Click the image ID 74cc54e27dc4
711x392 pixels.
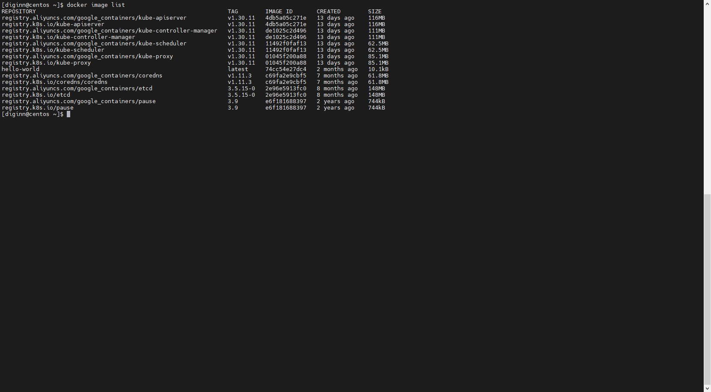click(286, 69)
